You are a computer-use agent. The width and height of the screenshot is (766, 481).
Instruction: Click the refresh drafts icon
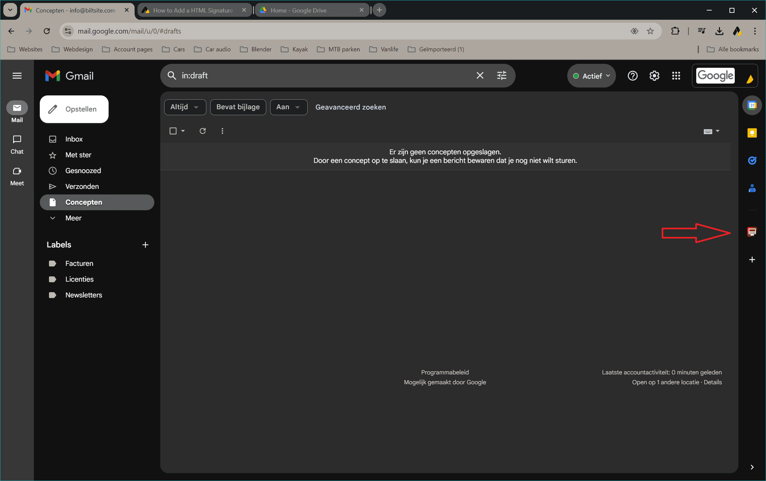tap(203, 131)
